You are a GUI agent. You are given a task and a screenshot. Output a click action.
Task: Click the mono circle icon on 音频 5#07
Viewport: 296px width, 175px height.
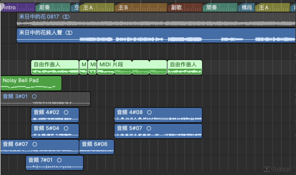click(149, 128)
